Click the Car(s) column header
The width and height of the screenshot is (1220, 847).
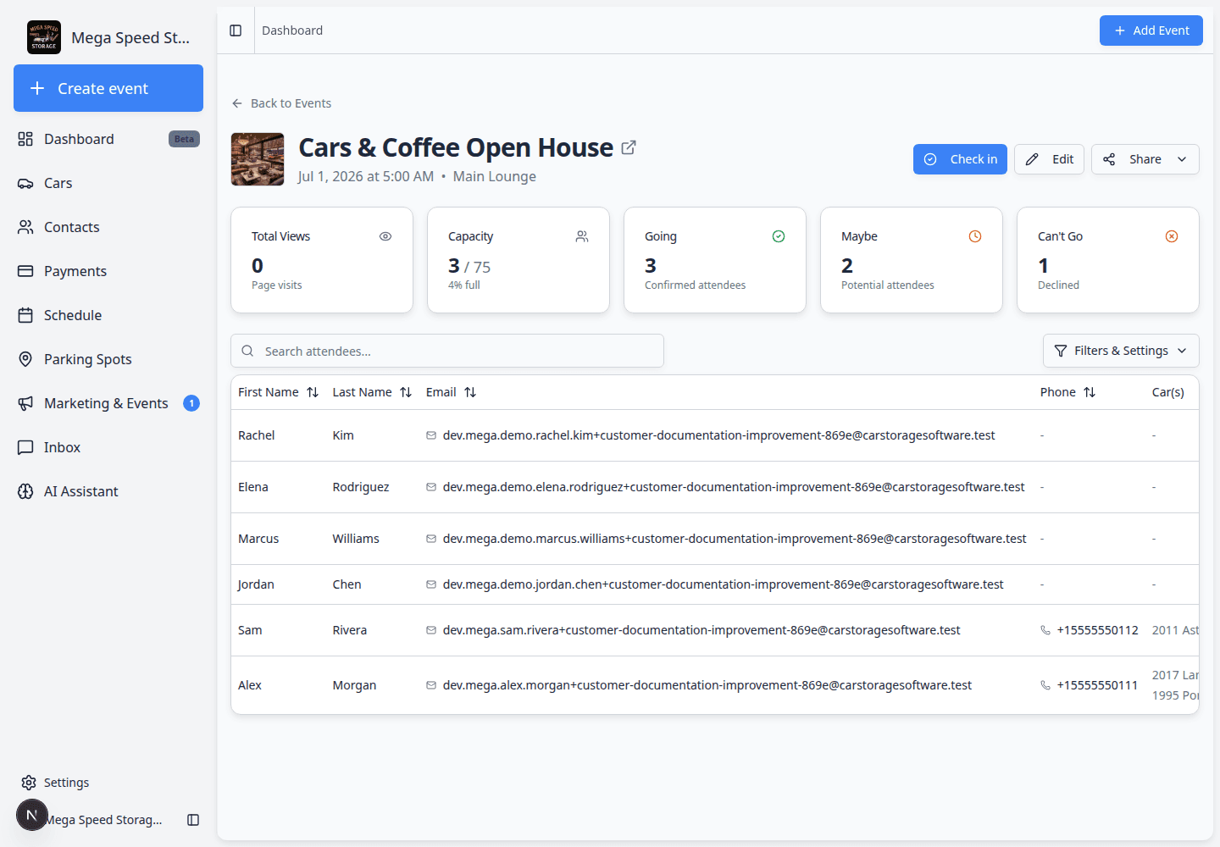click(x=1167, y=392)
